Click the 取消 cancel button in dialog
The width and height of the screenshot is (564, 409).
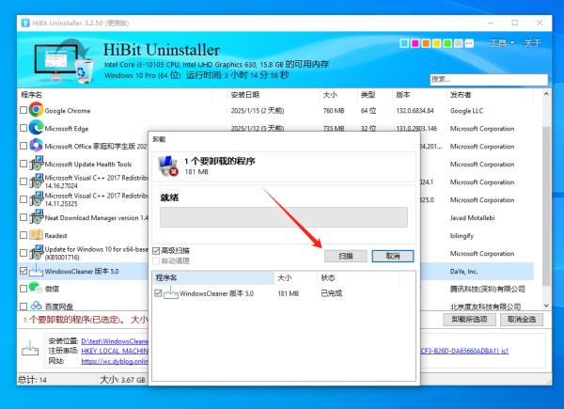pos(393,256)
